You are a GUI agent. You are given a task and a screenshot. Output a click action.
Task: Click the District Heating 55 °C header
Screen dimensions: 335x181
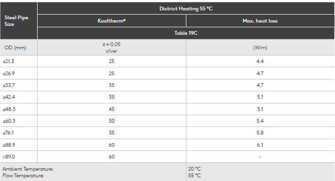[x=186, y=8]
